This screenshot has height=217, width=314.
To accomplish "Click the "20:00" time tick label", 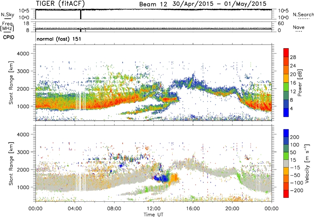I will (x=232, y=209).
